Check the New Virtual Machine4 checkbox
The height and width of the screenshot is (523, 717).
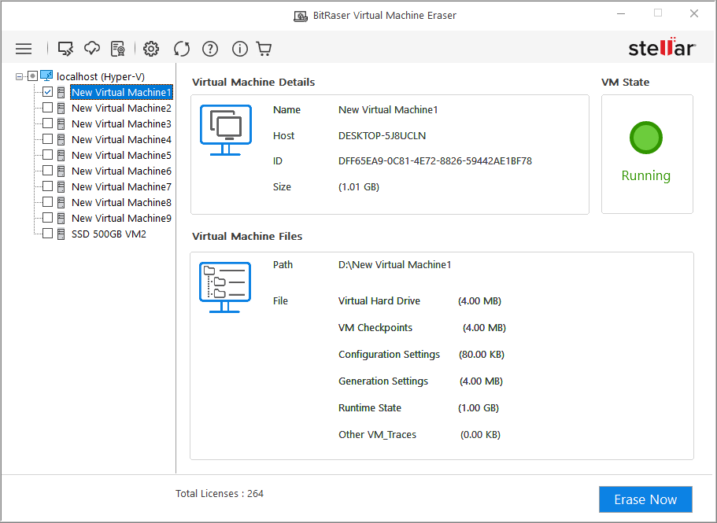47,139
